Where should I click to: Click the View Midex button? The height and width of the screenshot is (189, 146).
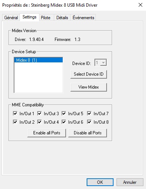click(x=88, y=87)
